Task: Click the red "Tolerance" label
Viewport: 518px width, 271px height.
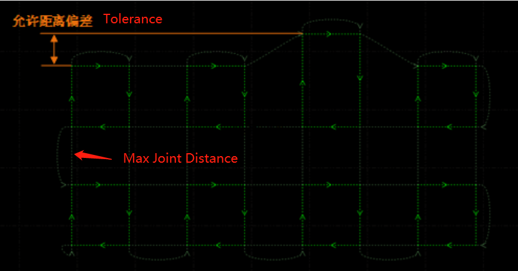Action: click(x=133, y=19)
